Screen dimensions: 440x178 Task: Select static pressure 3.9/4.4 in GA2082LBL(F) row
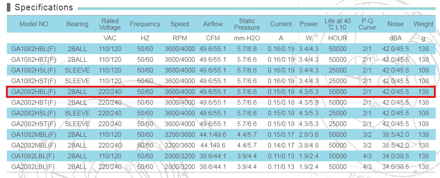247,167
